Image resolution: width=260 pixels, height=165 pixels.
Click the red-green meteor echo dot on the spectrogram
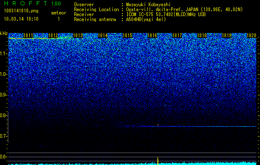pos(157,125)
